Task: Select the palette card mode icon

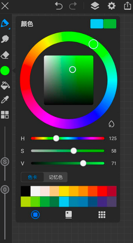Action: click(x=69, y=215)
